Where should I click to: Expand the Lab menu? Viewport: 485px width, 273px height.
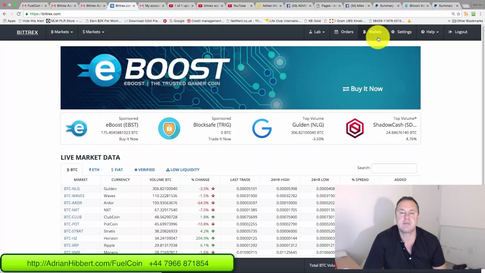click(x=317, y=32)
